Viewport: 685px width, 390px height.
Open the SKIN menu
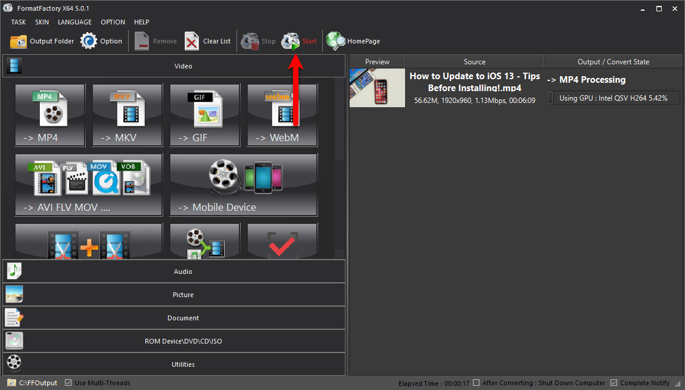click(x=42, y=22)
